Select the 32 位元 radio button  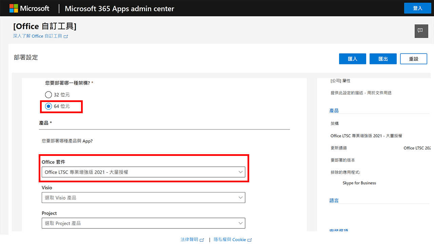click(x=48, y=95)
